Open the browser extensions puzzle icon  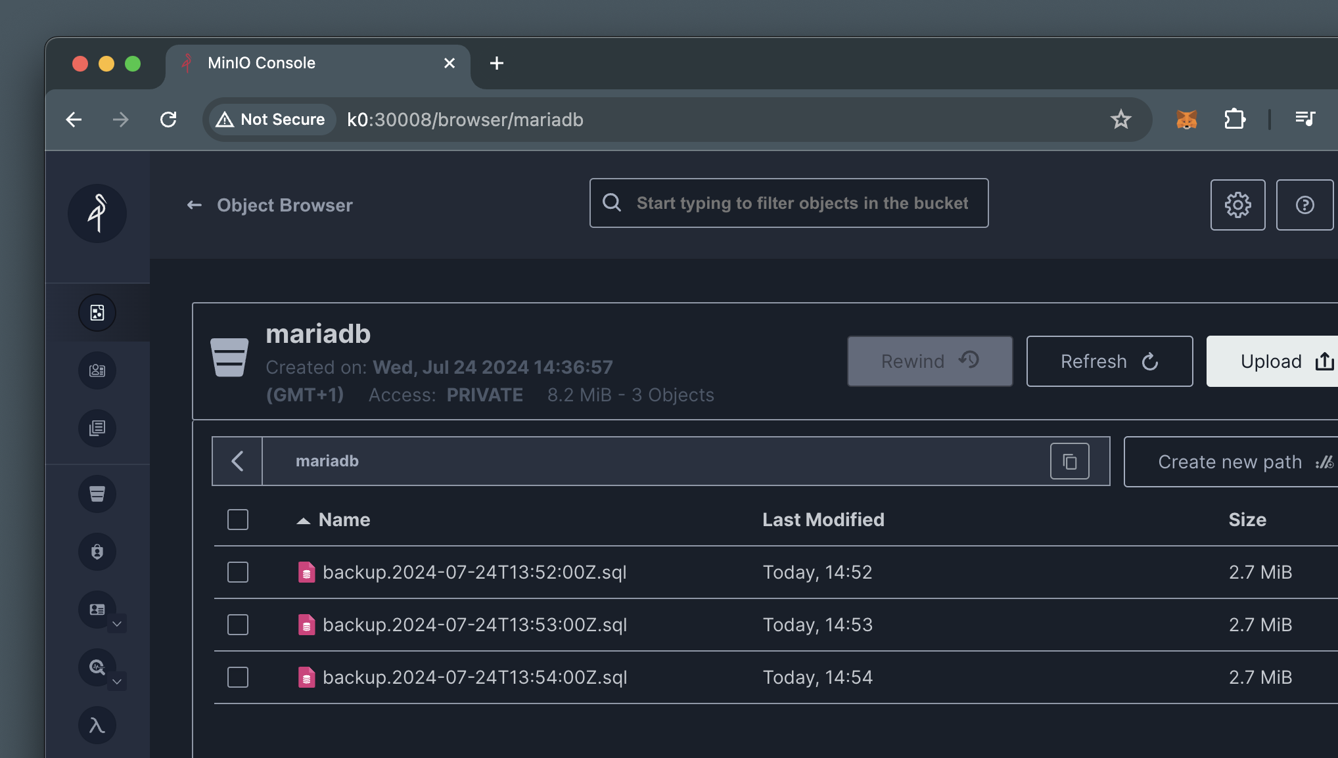(x=1235, y=120)
